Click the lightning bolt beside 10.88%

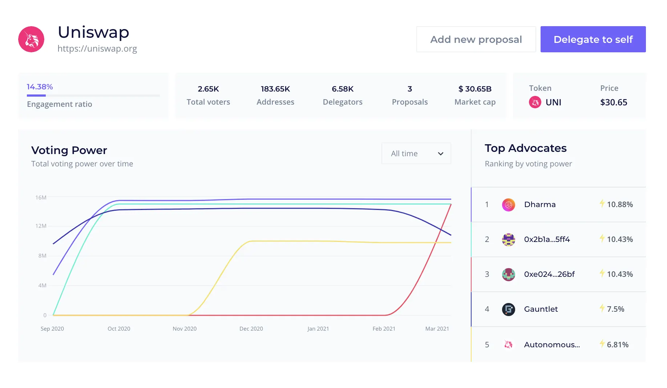click(x=602, y=204)
